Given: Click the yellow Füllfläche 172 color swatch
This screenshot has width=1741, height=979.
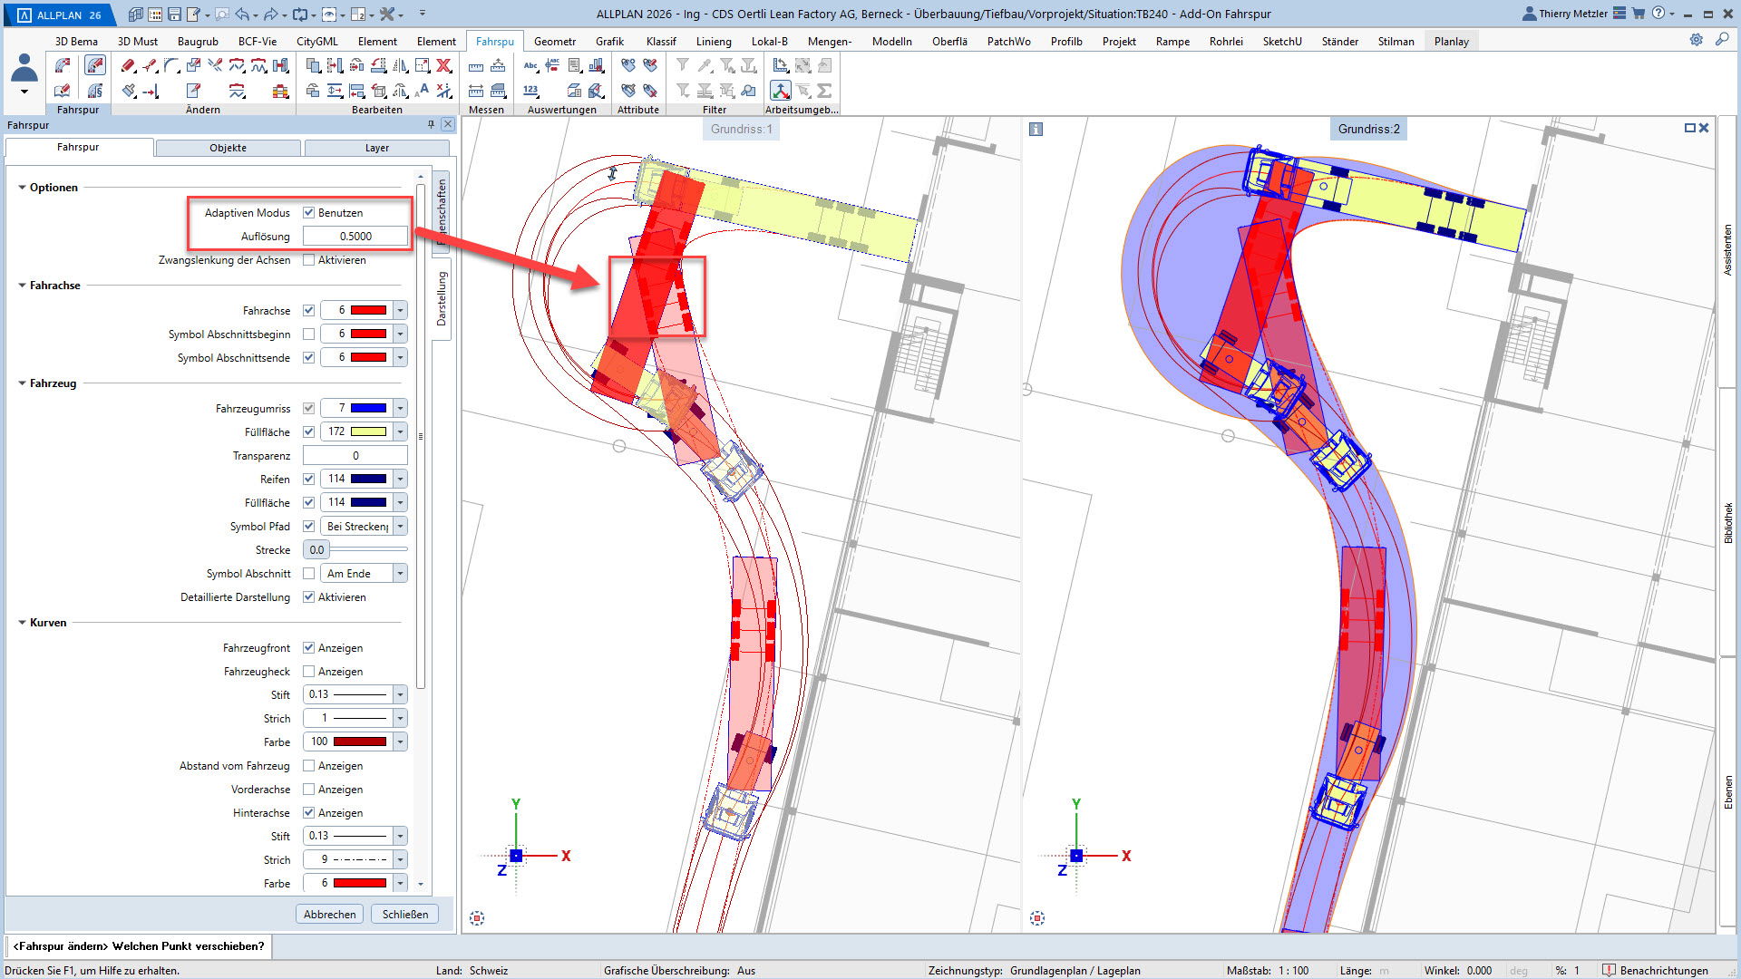Looking at the screenshot, I should 367,431.
